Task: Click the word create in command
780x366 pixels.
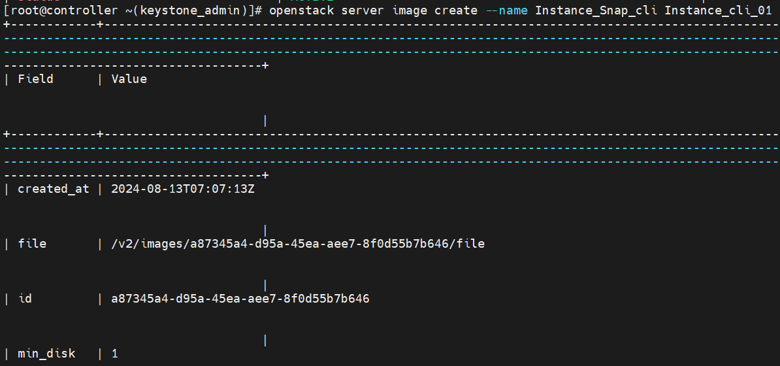Action: 456,10
